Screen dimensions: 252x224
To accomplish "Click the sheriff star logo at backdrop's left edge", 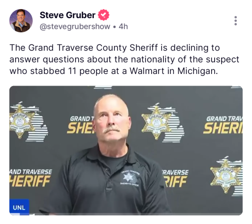I will (x=20, y=122).
